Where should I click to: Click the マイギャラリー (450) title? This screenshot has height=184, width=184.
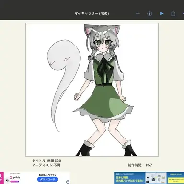point(92,13)
